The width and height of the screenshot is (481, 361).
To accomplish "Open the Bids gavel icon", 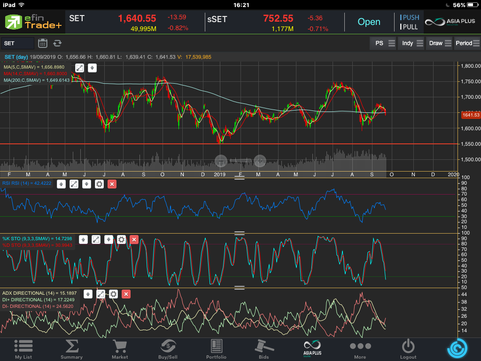I will coord(264,348).
